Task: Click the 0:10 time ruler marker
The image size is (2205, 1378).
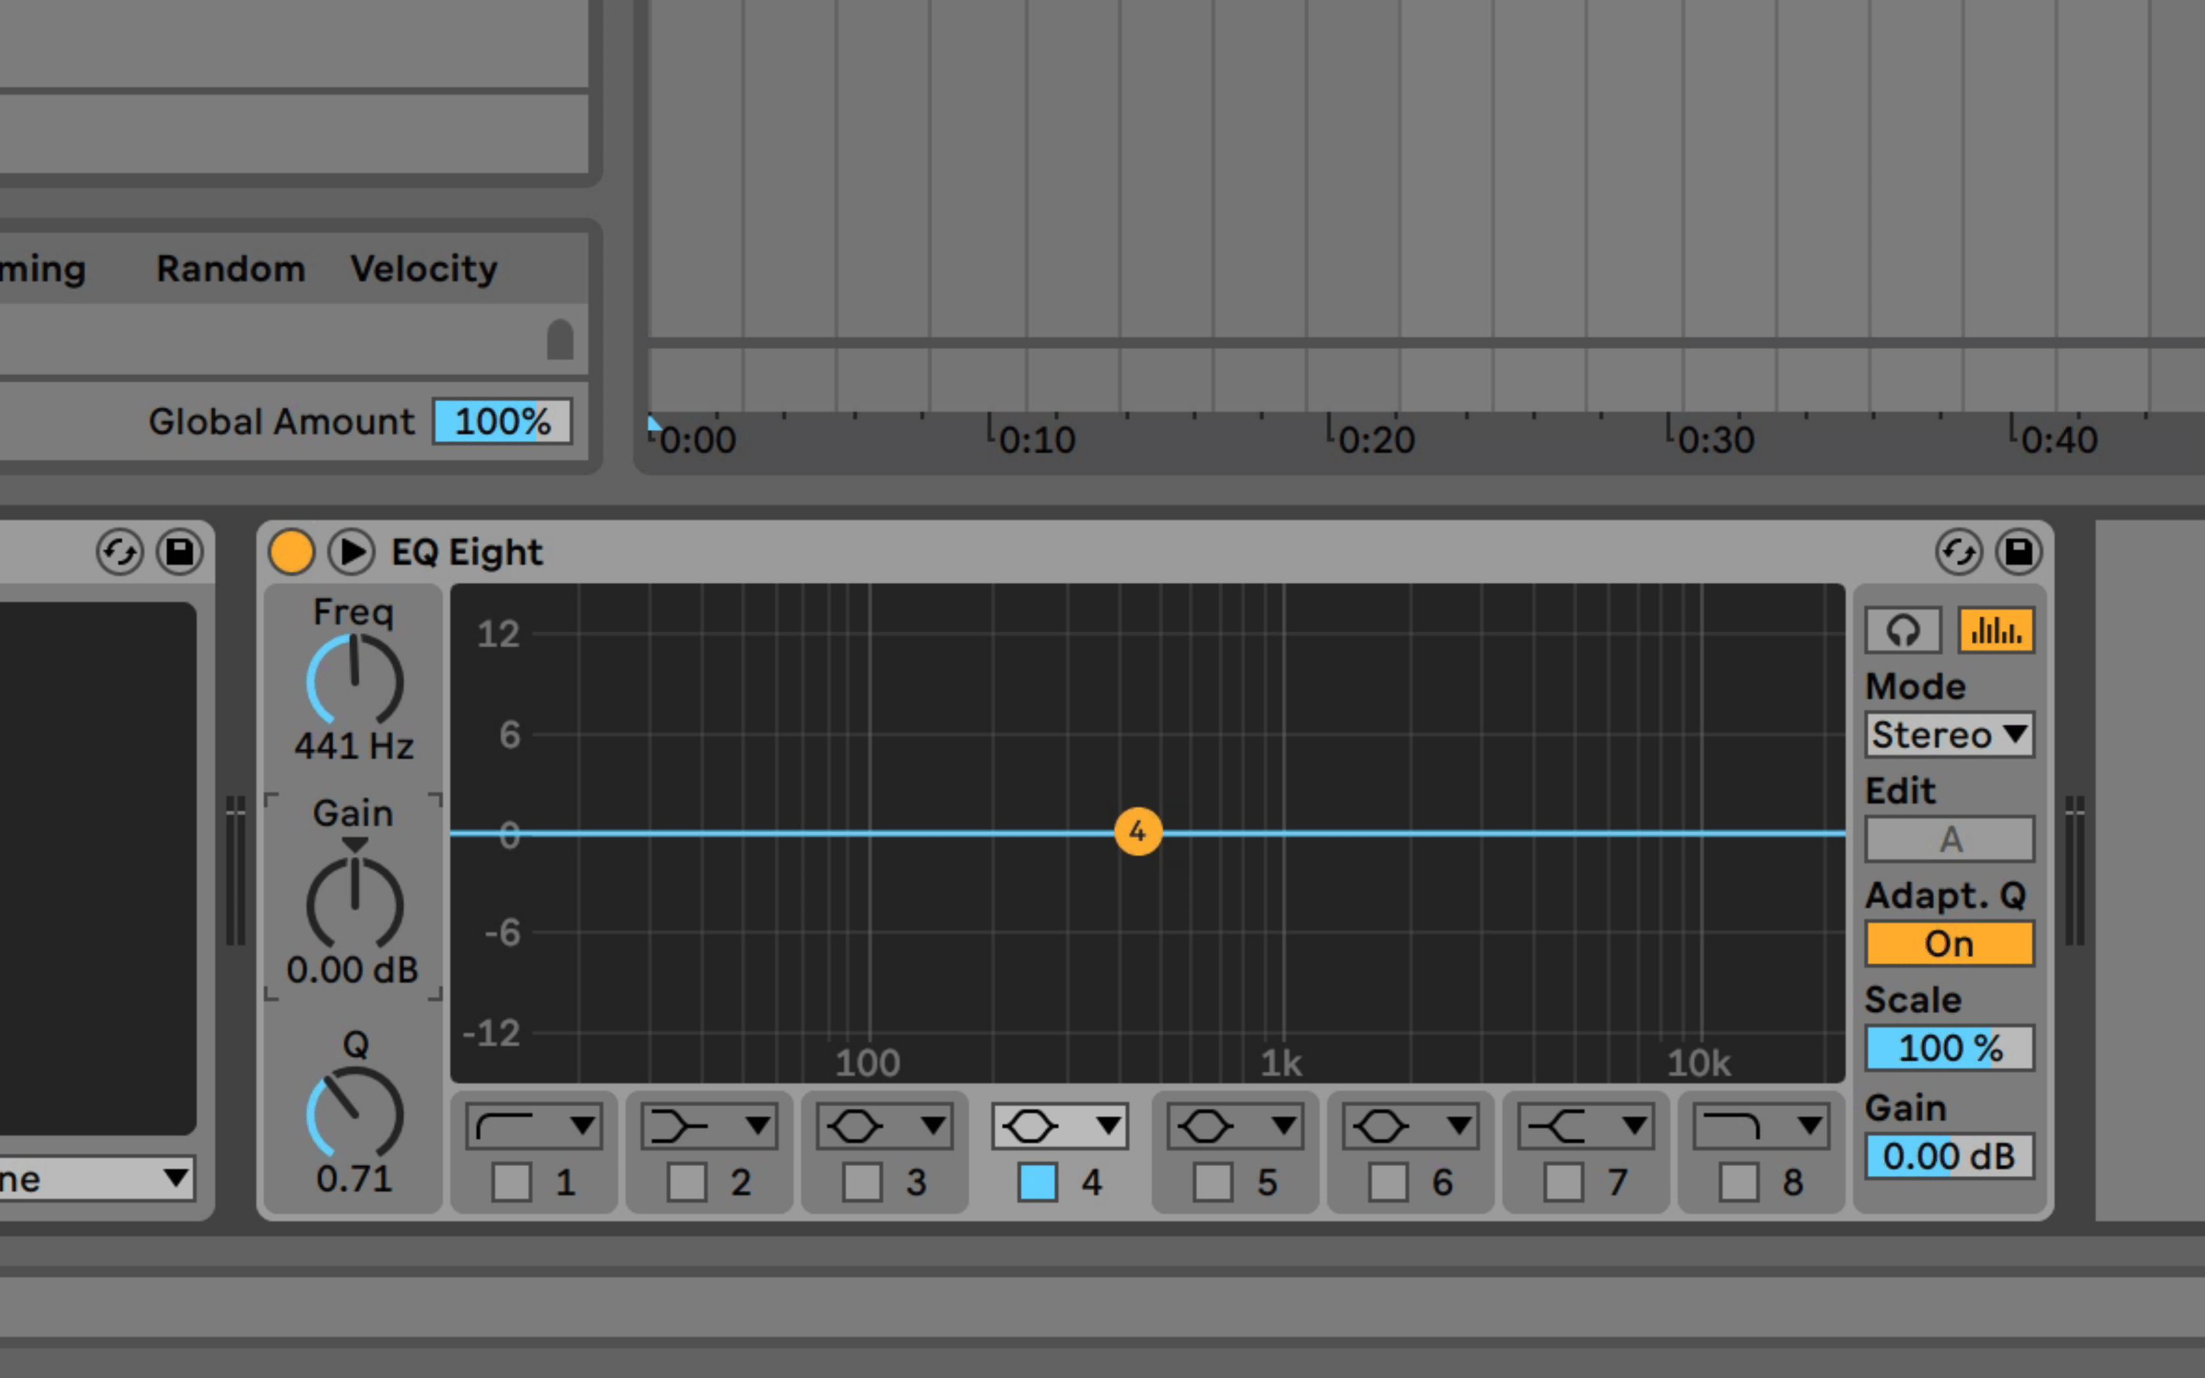Action: [x=1037, y=439]
